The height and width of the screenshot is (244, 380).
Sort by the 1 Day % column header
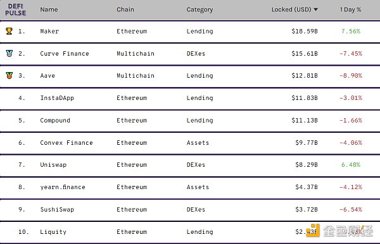tap(350, 9)
